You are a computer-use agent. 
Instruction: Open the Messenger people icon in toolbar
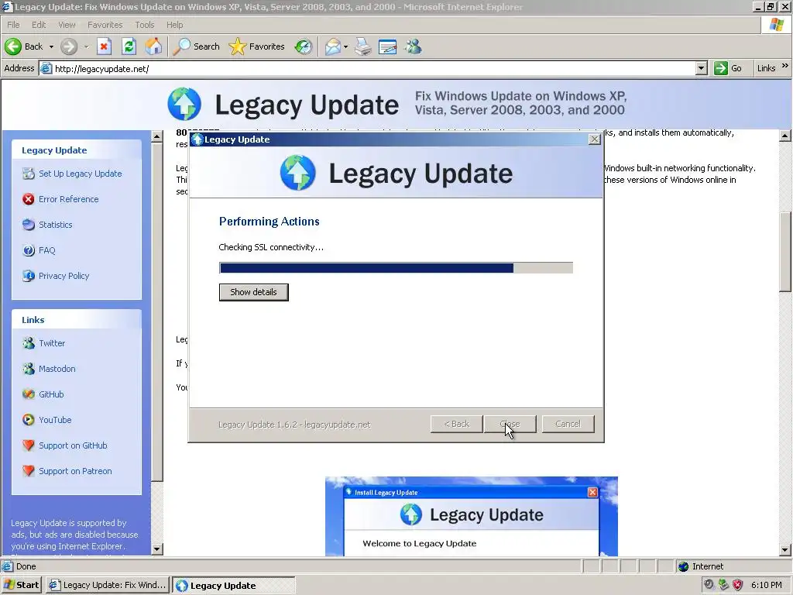click(414, 46)
